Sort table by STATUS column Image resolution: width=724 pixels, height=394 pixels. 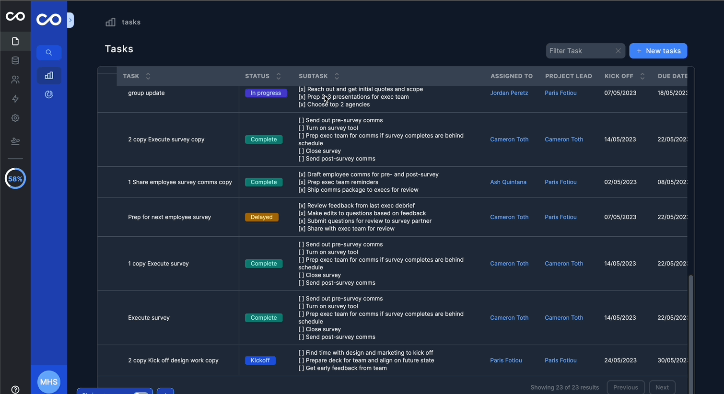pos(279,76)
